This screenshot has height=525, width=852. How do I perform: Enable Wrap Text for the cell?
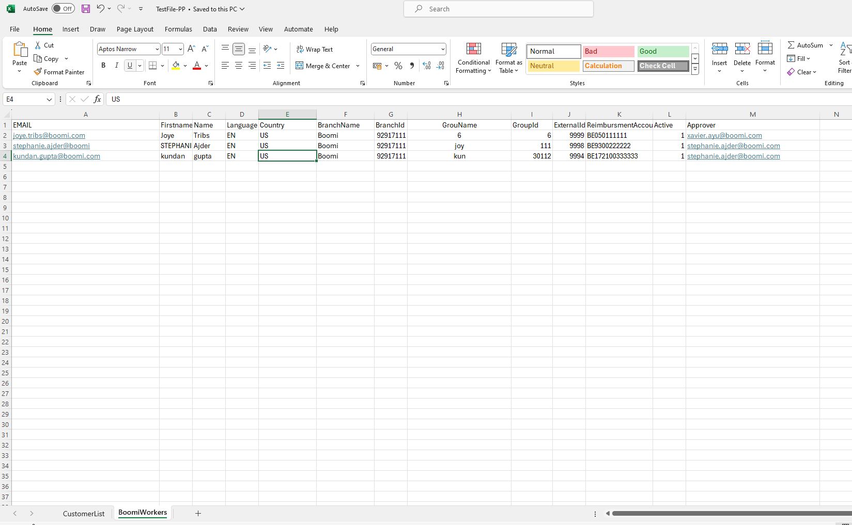pos(315,49)
